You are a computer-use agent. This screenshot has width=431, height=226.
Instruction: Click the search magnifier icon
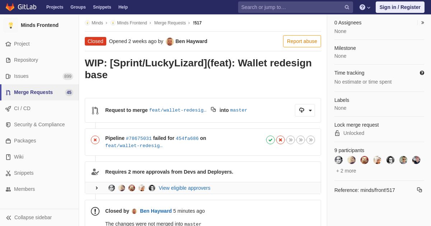[347, 7]
